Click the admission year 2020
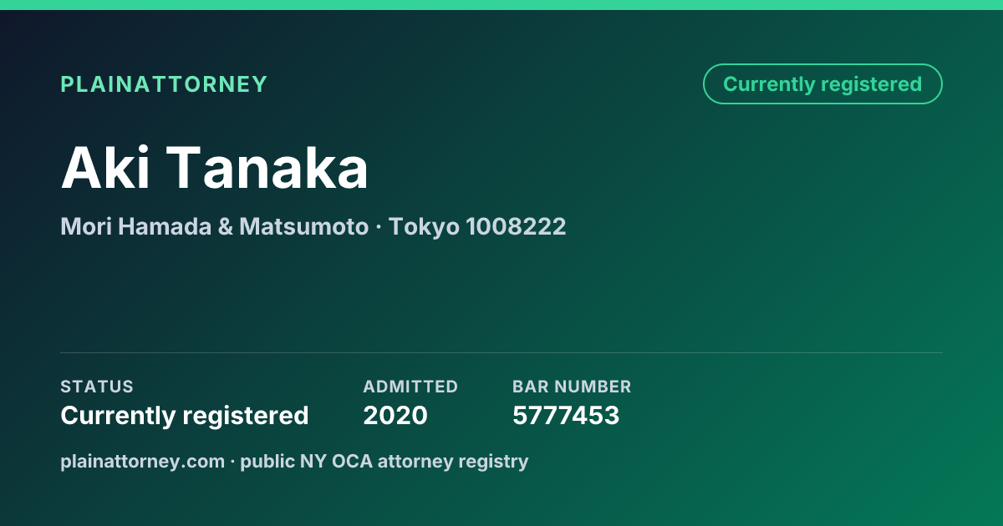This screenshot has width=1003, height=526. coord(395,415)
